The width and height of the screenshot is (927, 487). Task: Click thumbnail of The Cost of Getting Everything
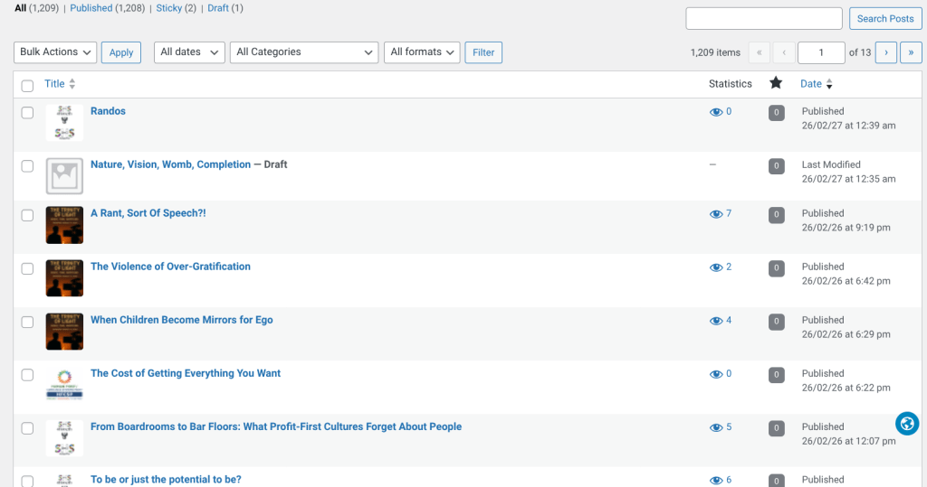pyautogui.click(x=64, y=385)
